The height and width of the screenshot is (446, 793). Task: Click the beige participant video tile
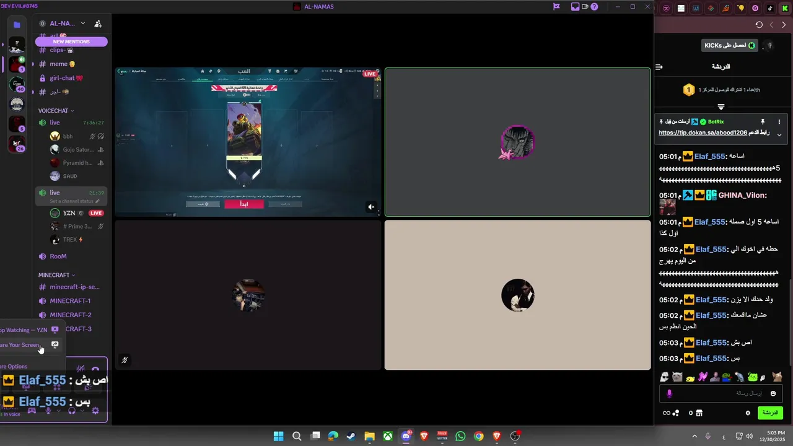(517, 295)
